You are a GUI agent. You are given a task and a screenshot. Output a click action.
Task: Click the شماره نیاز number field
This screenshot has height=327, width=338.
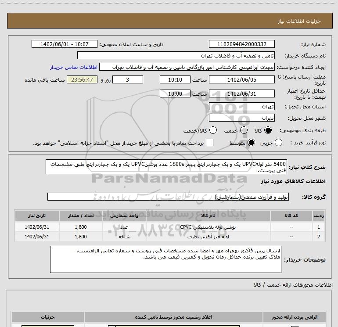[x=241, y=44]
